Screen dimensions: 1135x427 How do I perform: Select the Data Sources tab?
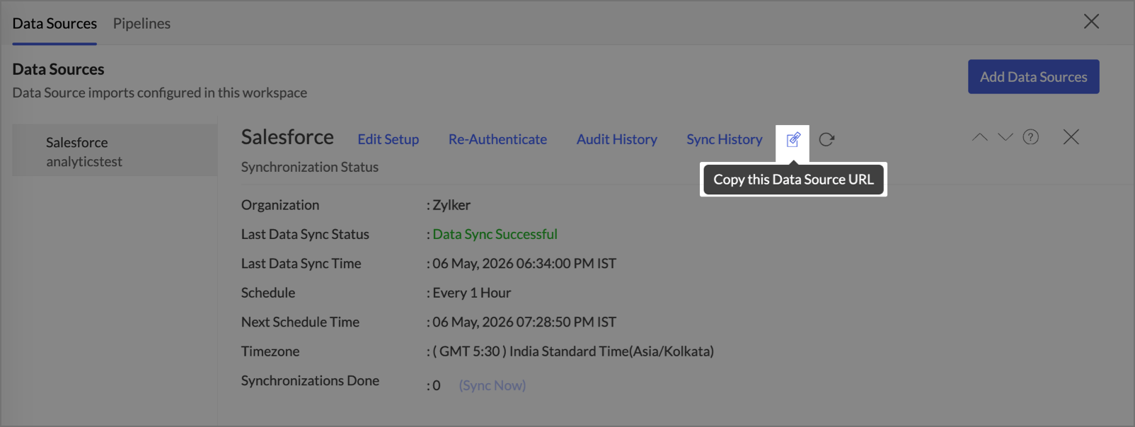coord(54,23)
